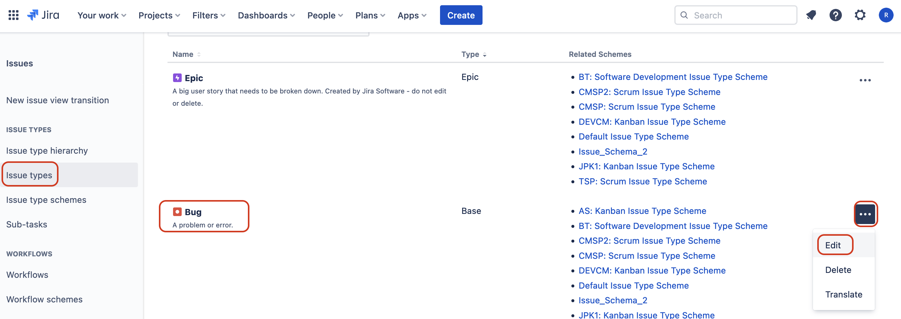Open the settings gear icon
The height and width of the screenshot is (319, 901).
coord(860,15)
